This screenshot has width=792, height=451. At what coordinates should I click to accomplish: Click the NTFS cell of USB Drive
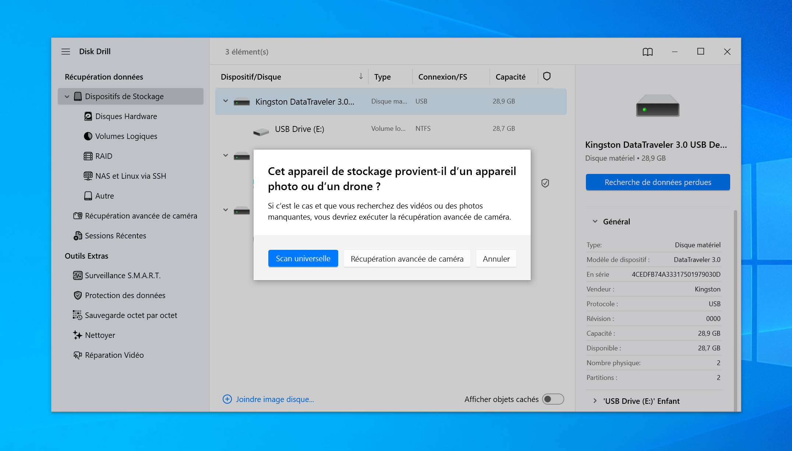(423, 129)
